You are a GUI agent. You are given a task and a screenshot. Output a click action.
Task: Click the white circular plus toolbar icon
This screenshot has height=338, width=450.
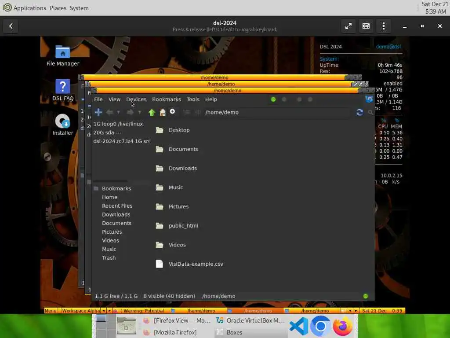pyautogui.click(x=172, y=111)
